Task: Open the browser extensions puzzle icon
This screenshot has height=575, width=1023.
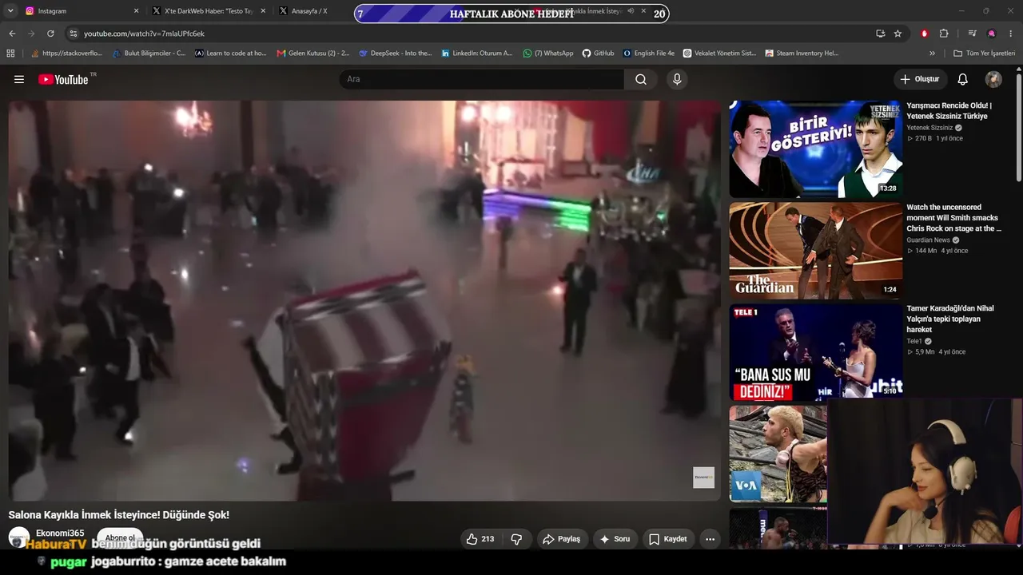Action: [x=944, y=34]
